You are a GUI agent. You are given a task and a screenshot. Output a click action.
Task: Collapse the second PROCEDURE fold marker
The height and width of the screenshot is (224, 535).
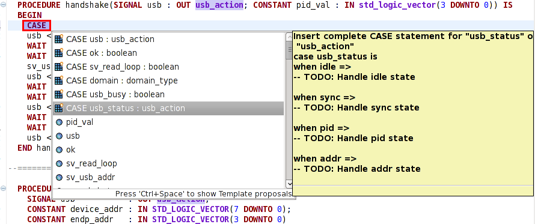tap(3, 189)
